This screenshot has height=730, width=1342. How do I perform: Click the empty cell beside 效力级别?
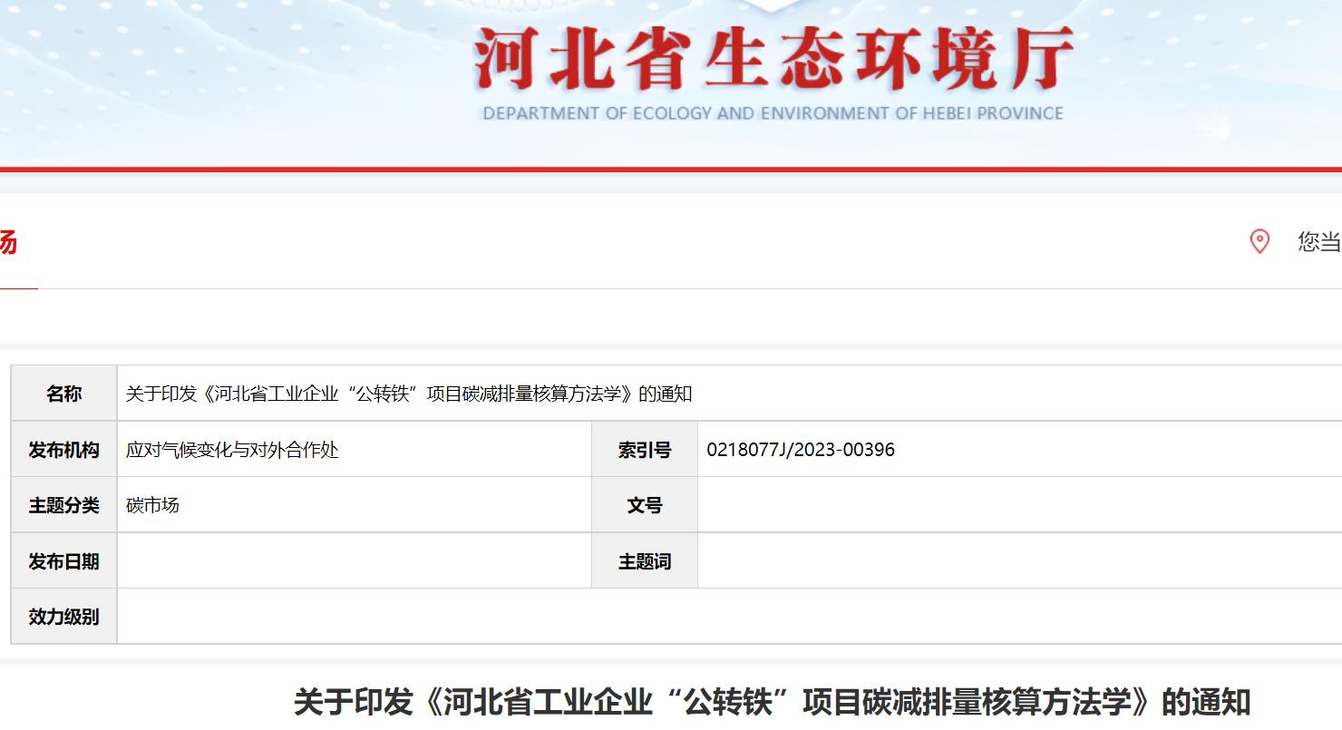click(725, 617)
